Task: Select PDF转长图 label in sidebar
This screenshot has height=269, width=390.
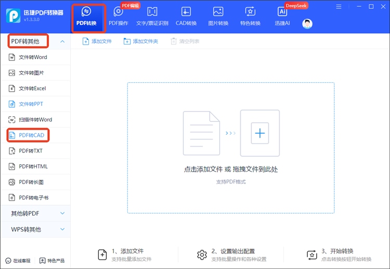Action: pos(31,182)
